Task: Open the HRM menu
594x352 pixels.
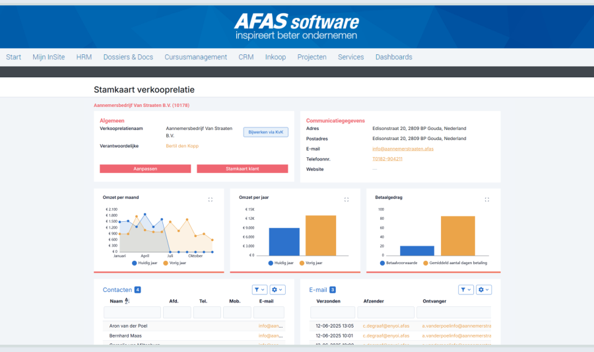Action: (84, 57)
